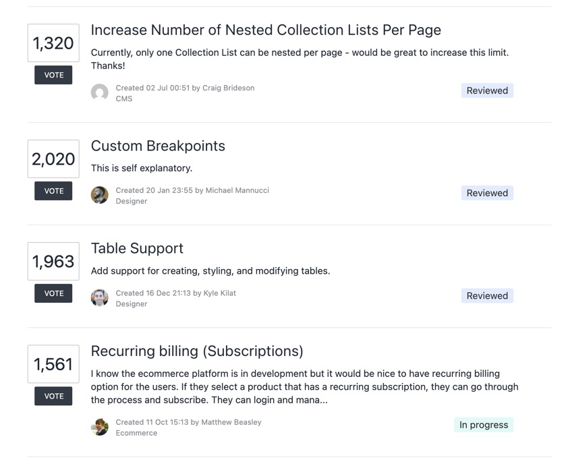Open the Custom Breakpoints idea title
The width and height of the screenshot is (568, 466).
[x=158, y=146]
